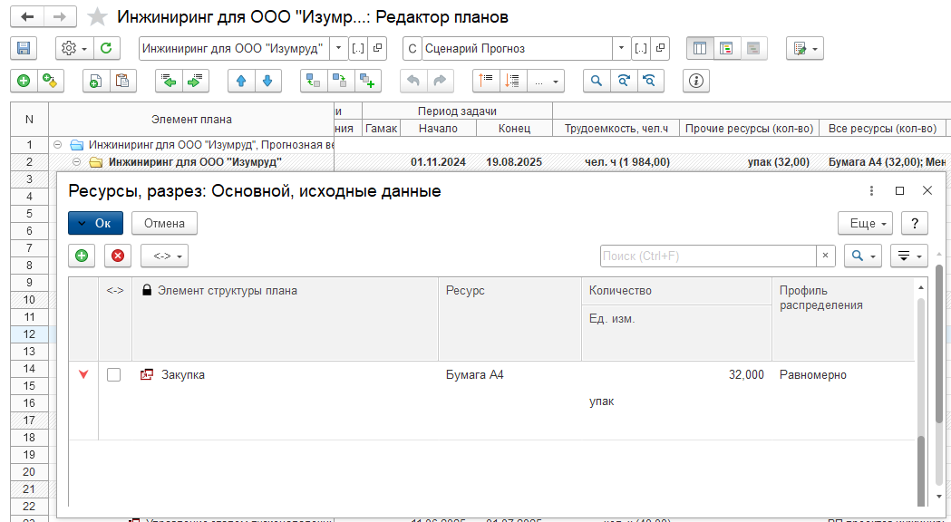Screen dimensions: 951x522
Task: Delete the resource row with red X button
Action: (118, 256)
